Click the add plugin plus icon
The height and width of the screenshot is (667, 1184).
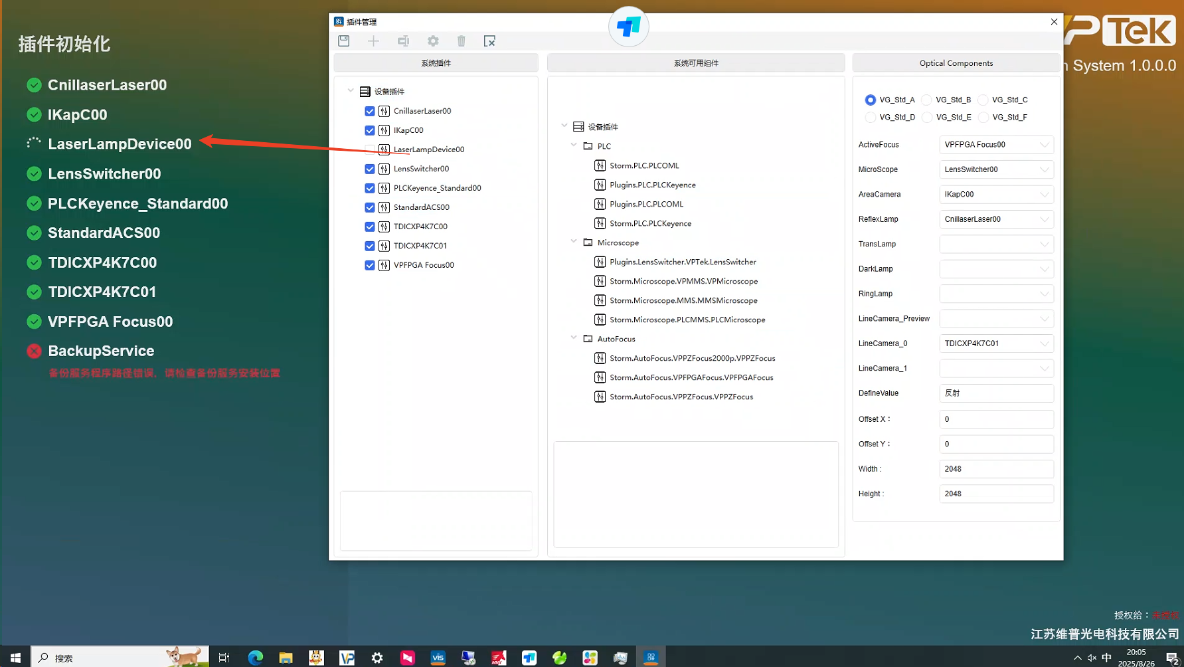tap(373, 41)
